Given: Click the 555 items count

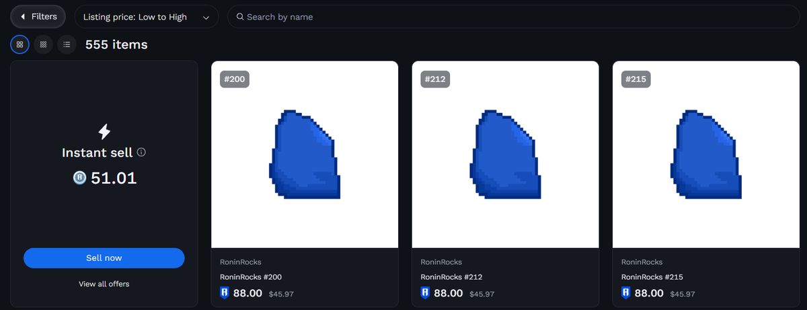Looking at the screenshot, I should 116,44.
